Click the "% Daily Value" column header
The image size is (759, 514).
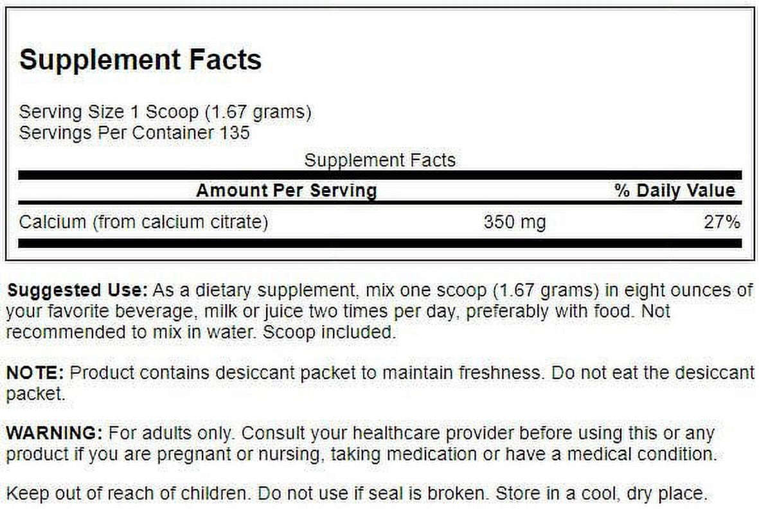point(674,191)
